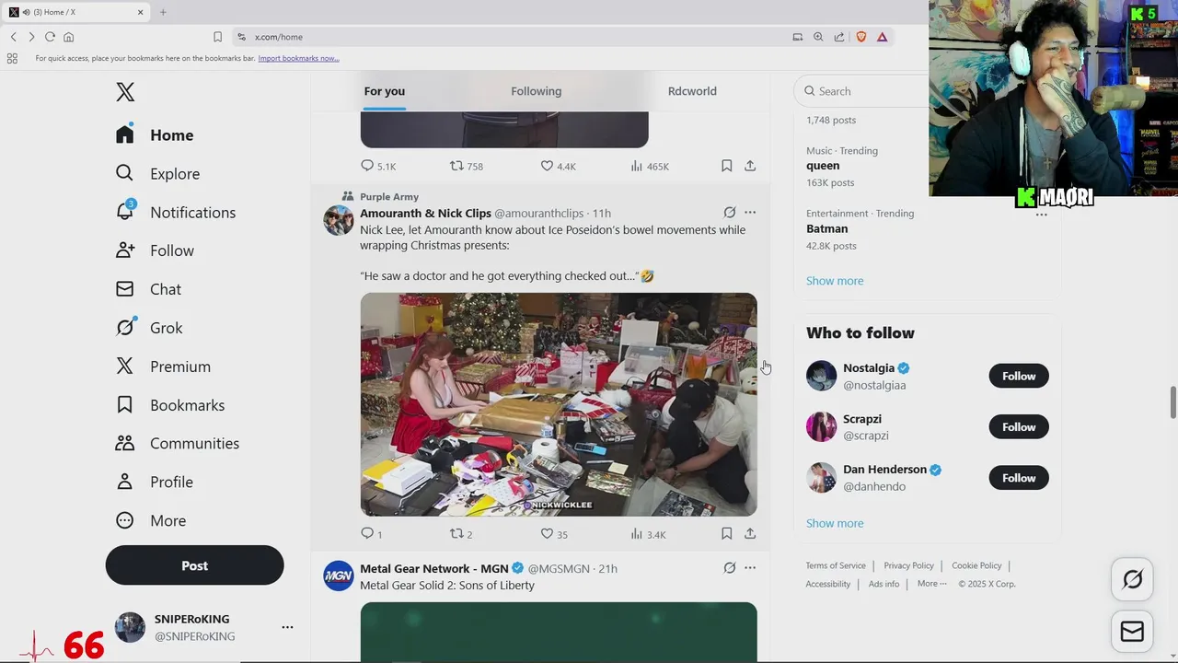1178x663 pixels.
Task: Open Bookmarks in the sidebar
Action: pyautogui.click(x=169, y=405)
